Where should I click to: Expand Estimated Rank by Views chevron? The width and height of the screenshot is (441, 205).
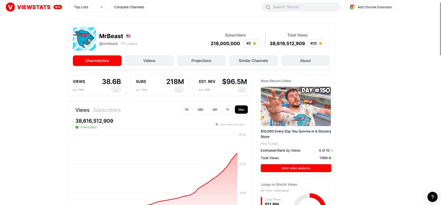pos(332,150)
